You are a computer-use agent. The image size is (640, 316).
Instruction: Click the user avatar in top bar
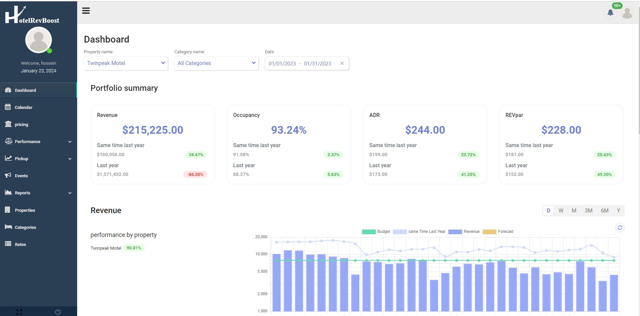pyautogui.click(x=627, y=13)
